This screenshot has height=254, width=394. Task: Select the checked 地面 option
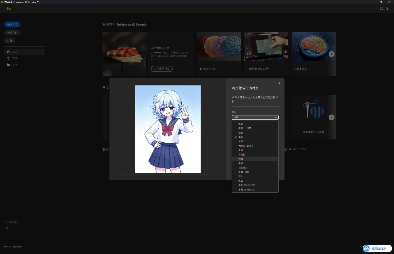(x=255, y=137)
